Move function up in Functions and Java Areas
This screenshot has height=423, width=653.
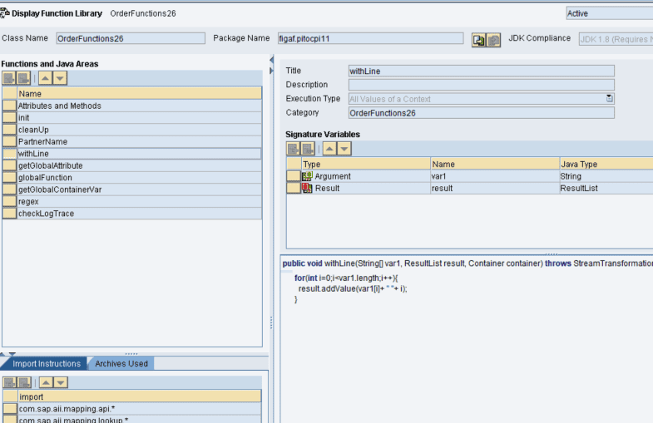(x=46, y=78)
